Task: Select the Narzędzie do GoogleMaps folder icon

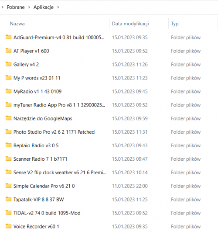Action: tap(8, 118)
